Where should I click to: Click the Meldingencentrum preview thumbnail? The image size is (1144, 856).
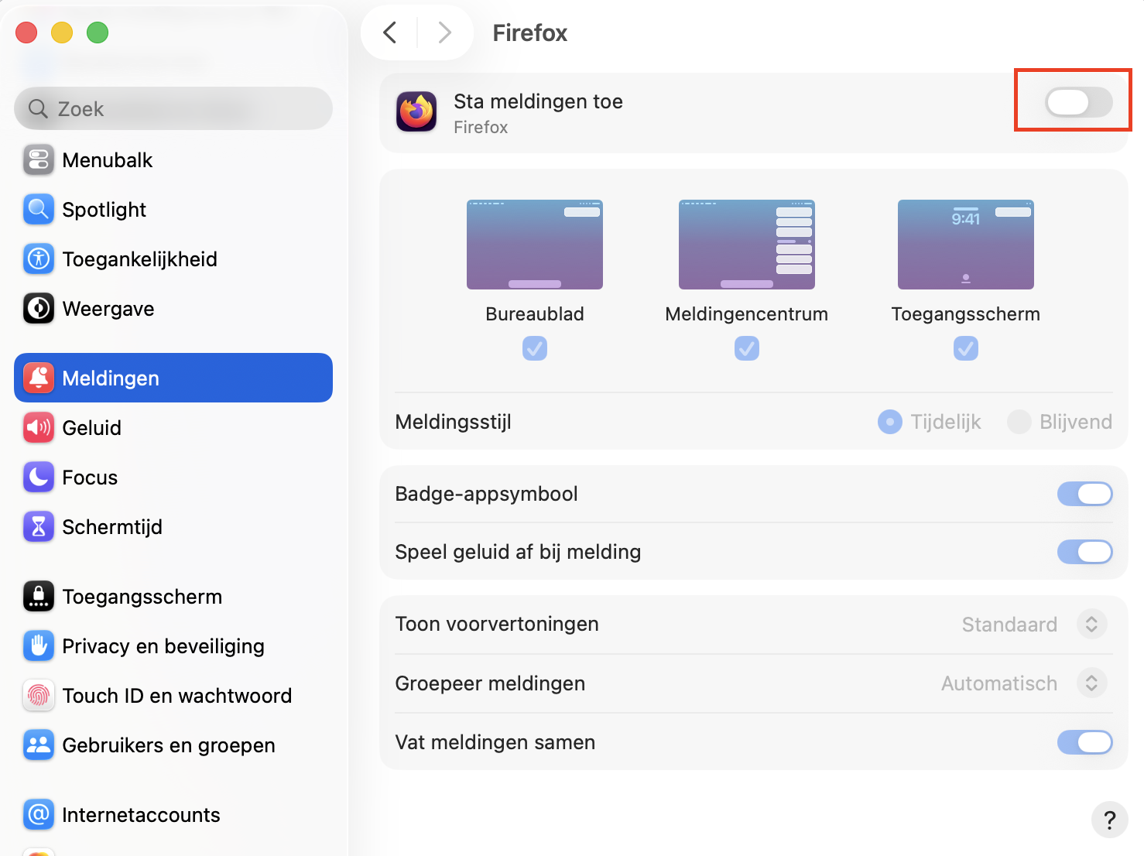pos(747,245)
